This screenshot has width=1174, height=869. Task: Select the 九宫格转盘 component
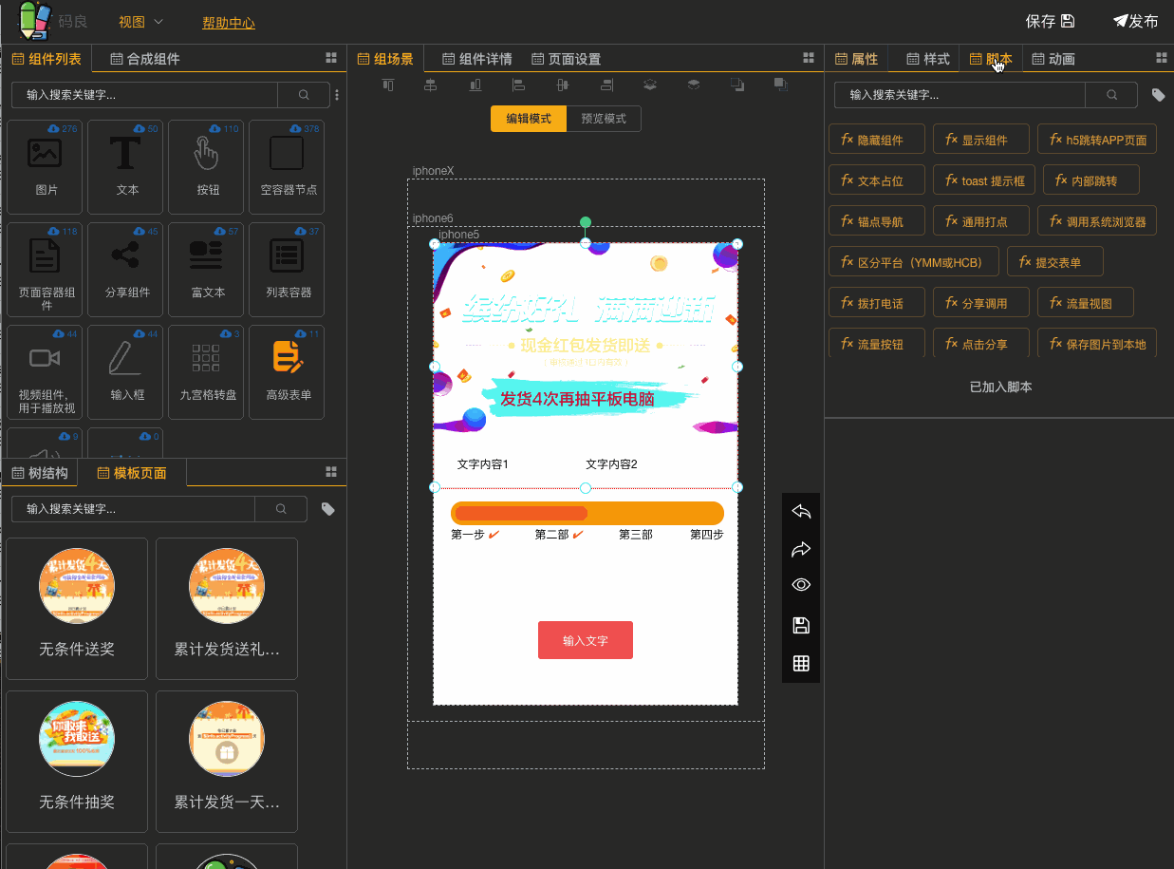pos(206,372)
